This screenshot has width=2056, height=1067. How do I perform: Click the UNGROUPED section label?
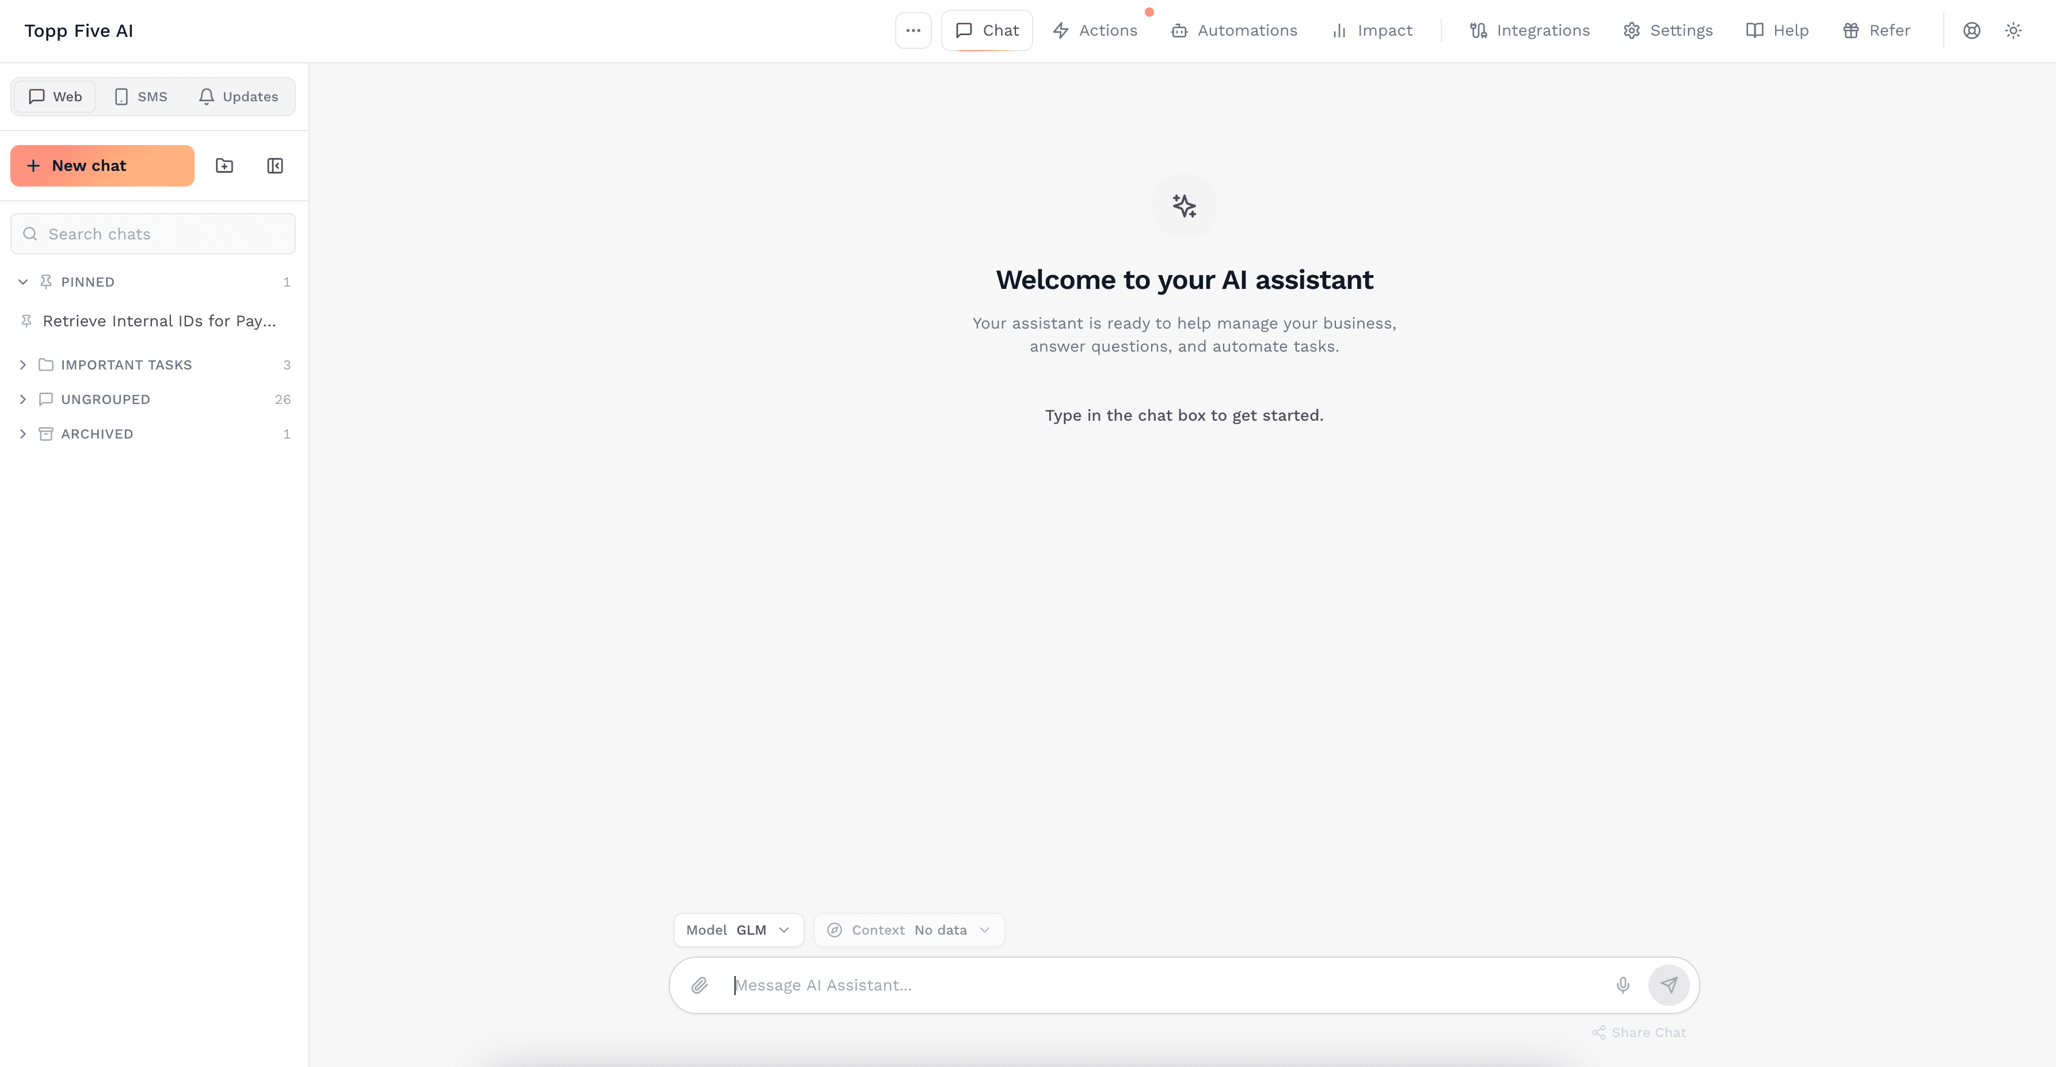[105, 399]
